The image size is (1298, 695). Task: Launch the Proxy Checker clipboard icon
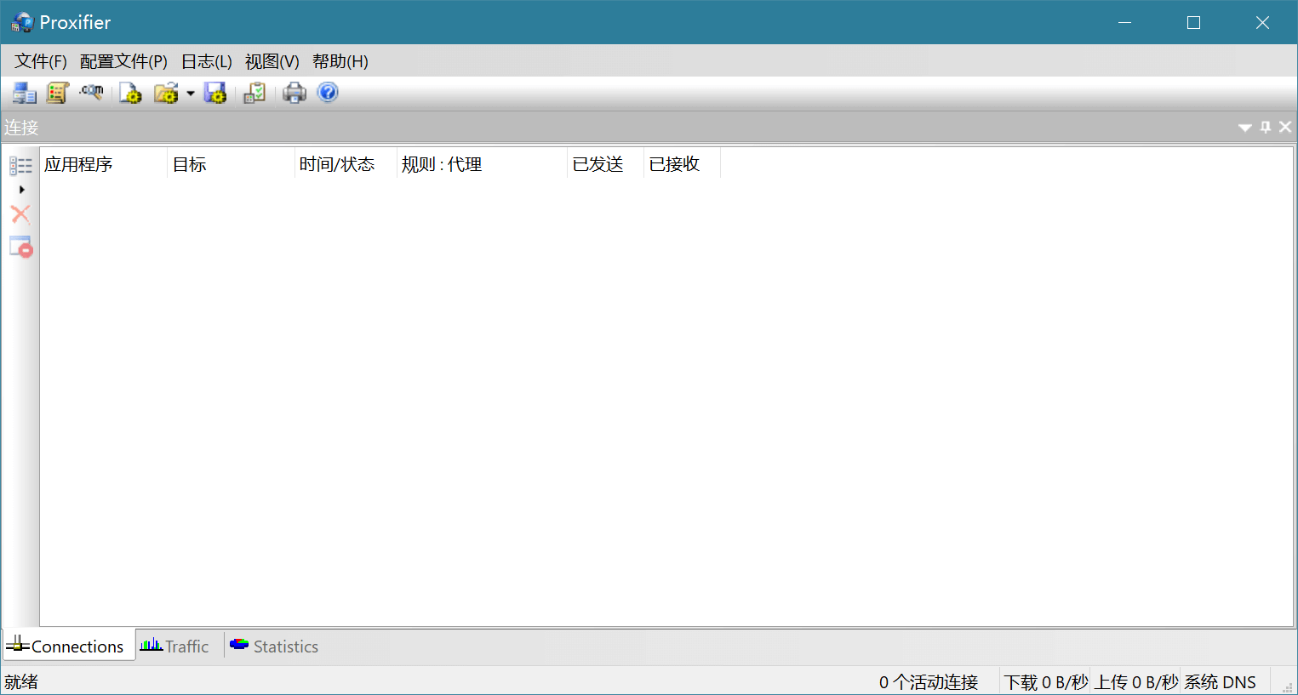(254, 93)
